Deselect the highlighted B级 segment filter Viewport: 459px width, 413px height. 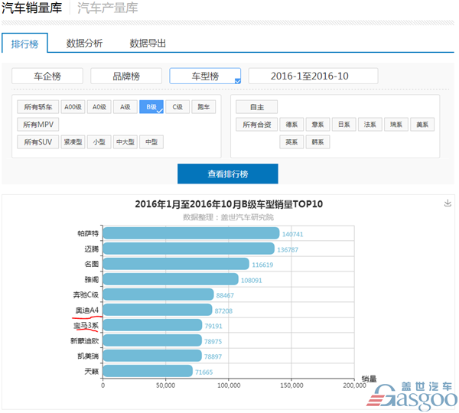[x=151, y=107]
